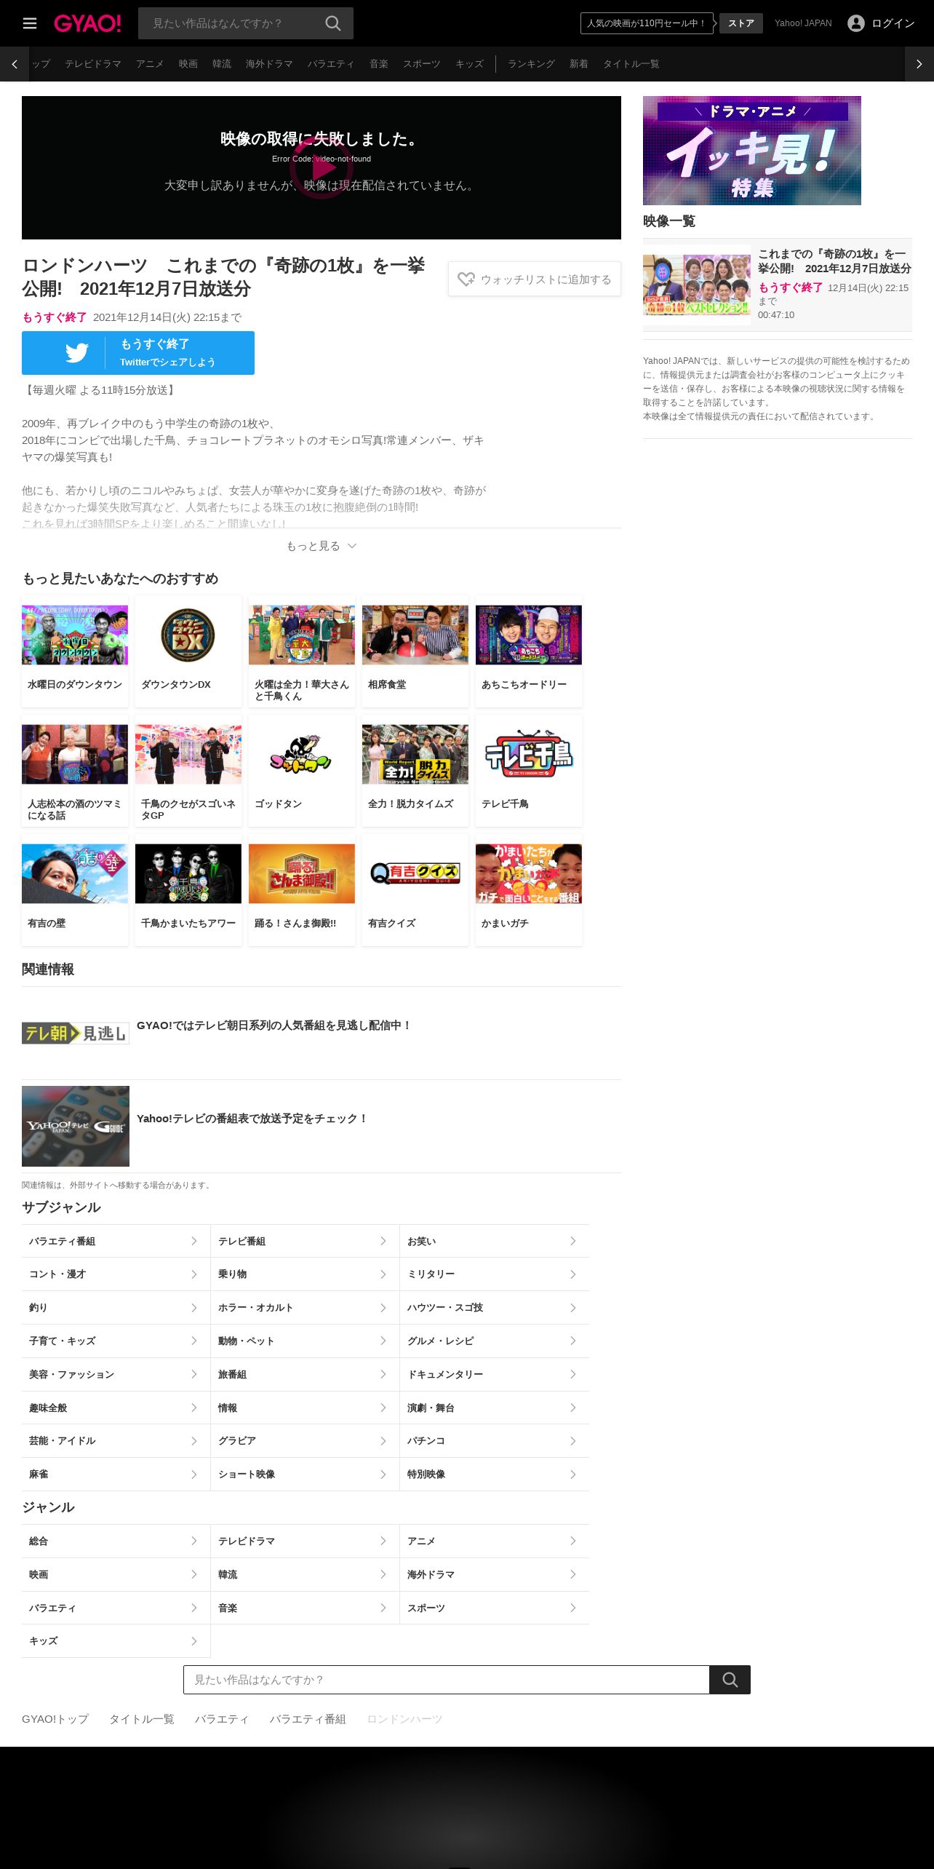Click the GYAO! logo
The width and height of the screenshot is (934, 1869).
[x=87, y=23]
